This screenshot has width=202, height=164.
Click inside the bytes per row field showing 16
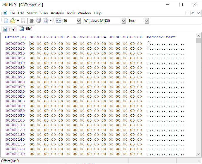(70, 21)
